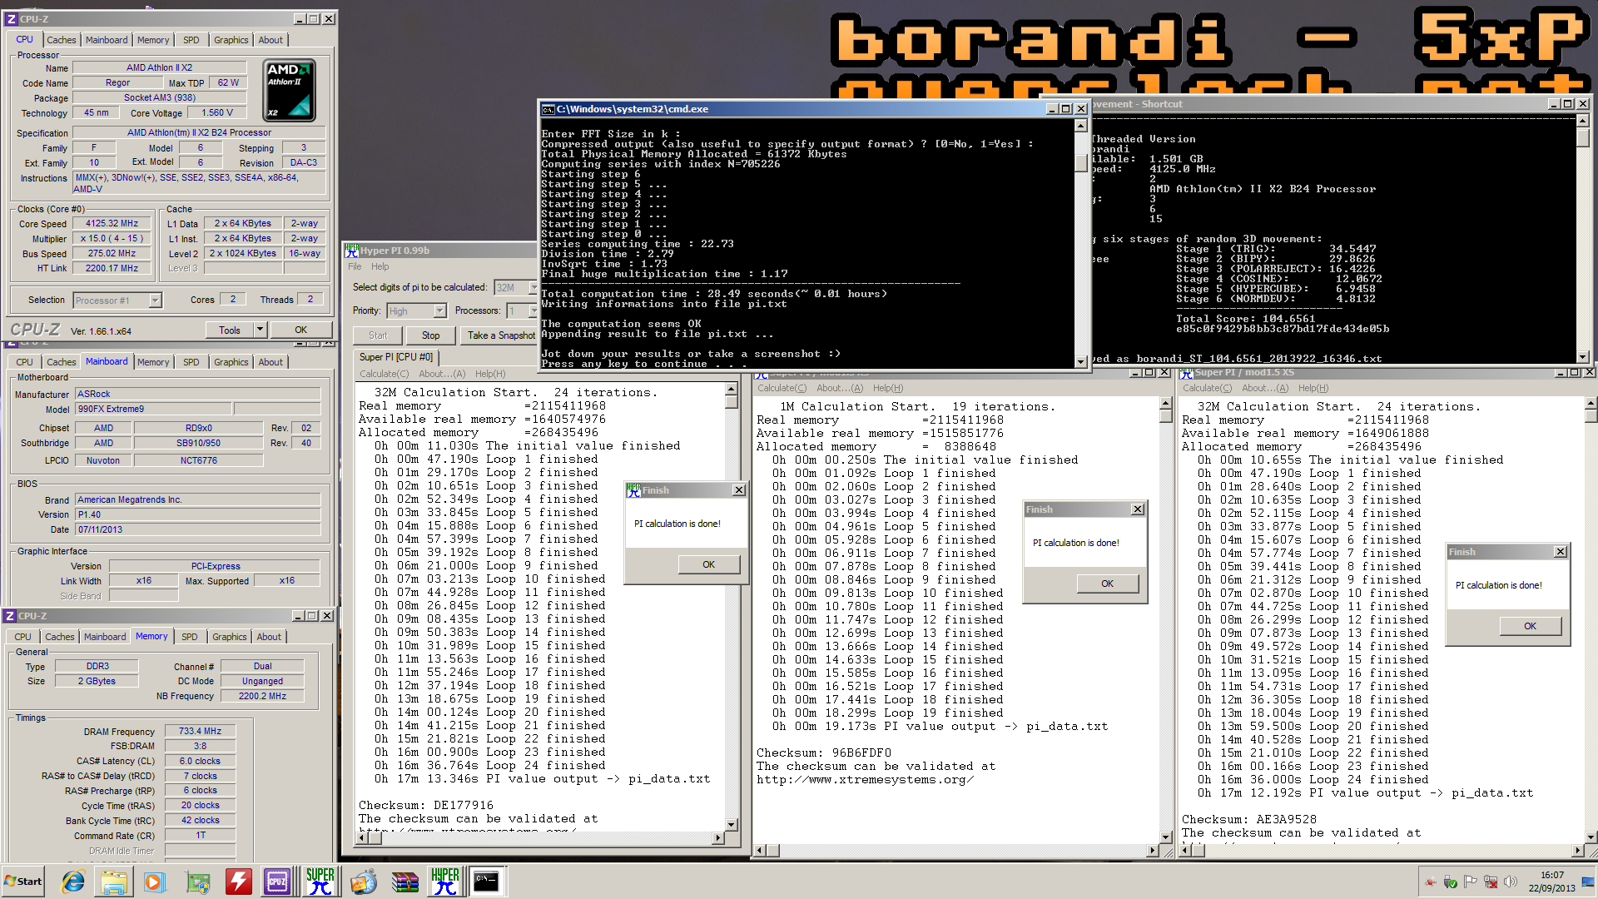Click Show Desktop icon beside the clock

pos(1588,882)
